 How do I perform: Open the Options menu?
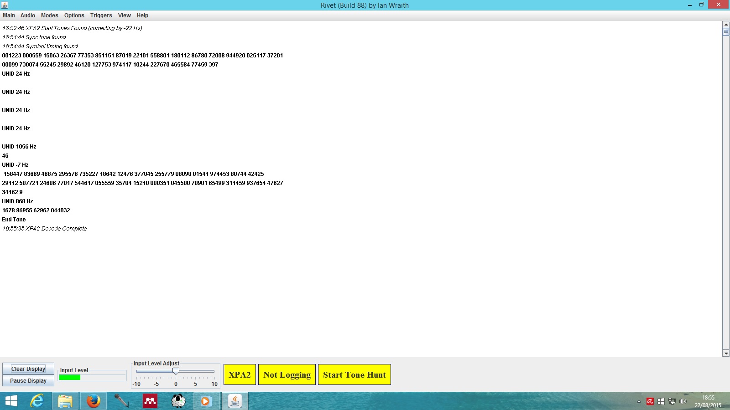pos(74,15)
